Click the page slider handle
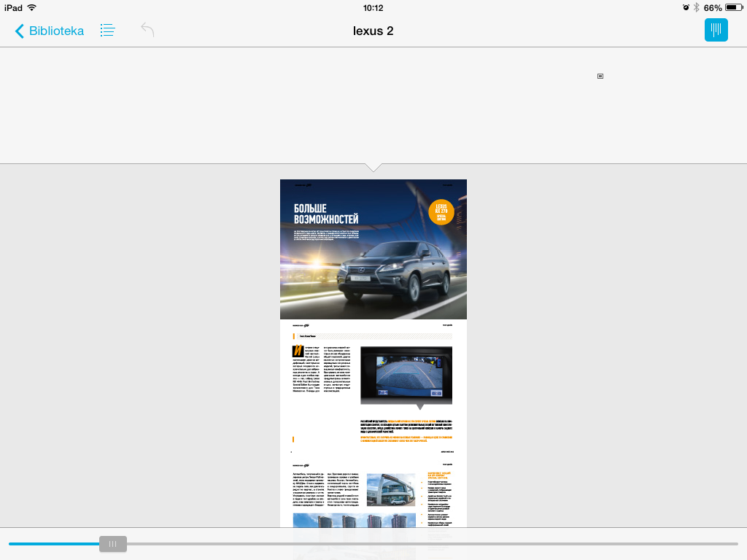 coord(113,544)
